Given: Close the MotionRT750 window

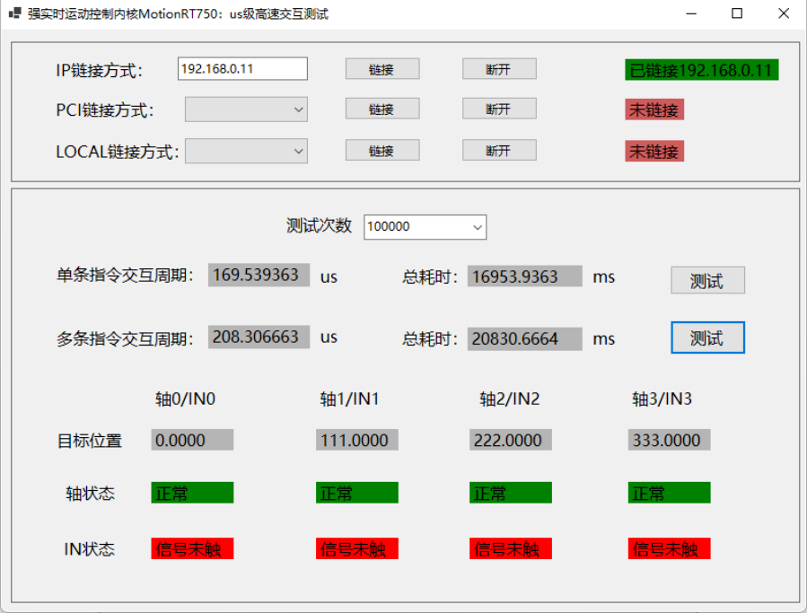Looking at the screenshot, I should 784,13.
